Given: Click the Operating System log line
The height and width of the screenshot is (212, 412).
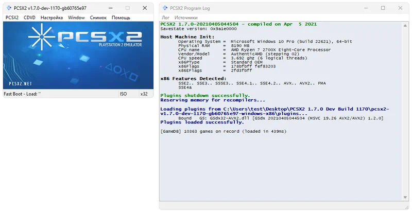Looking at the screenshot, I should 265,42.
